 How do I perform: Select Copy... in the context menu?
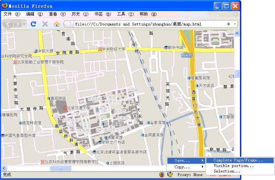coord(186,167)
